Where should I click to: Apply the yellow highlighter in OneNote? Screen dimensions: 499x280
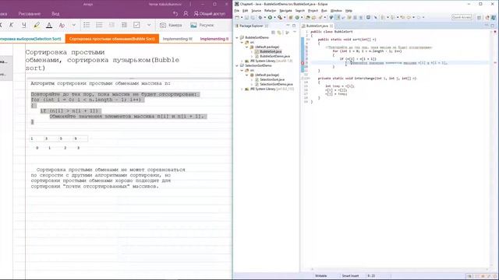[x=37, y=25]
